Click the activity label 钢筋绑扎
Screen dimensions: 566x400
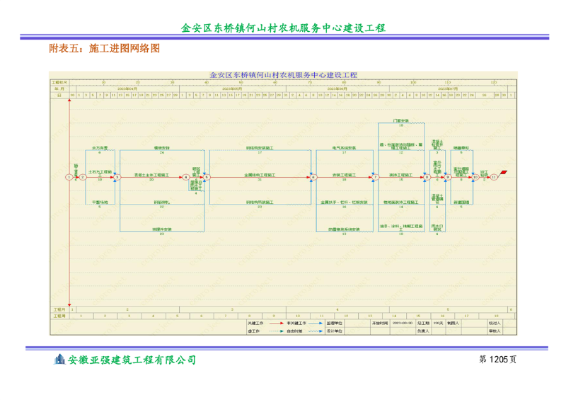pyautogui.click(x=162, y=202)
